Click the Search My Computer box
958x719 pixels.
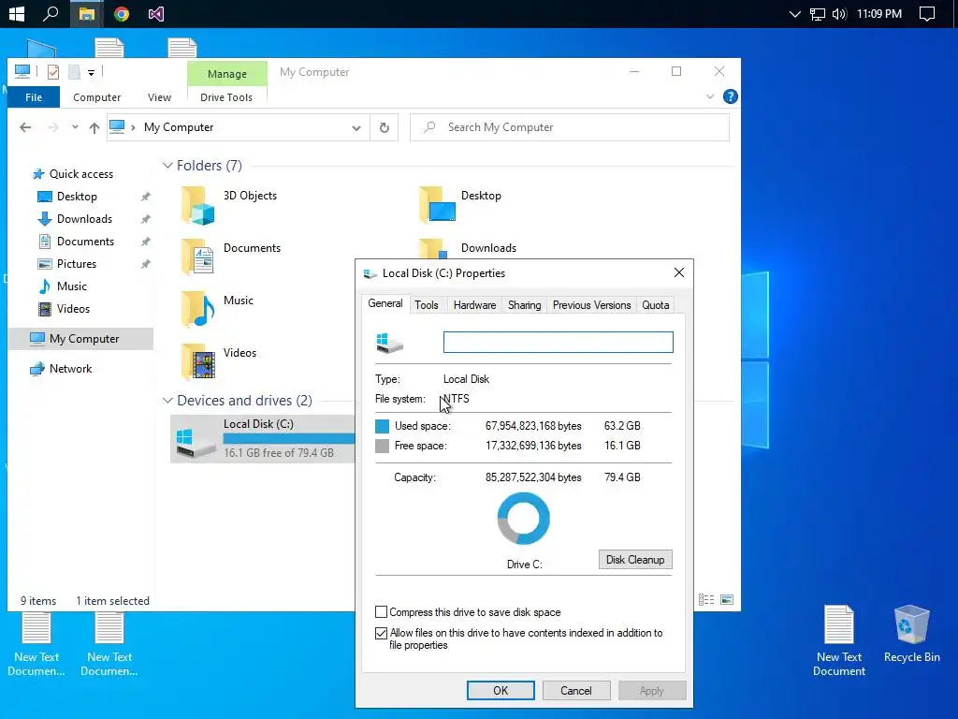coord(570,127)
